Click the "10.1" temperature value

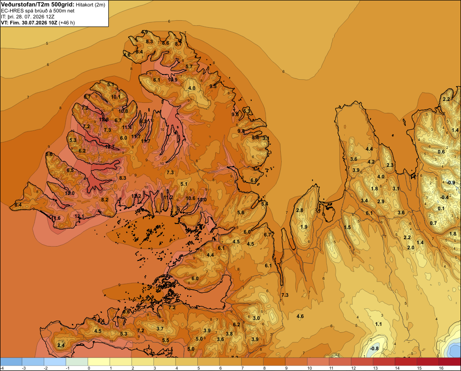tap(116, 97)
